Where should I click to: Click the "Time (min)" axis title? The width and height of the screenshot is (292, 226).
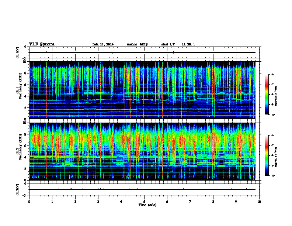(147, 205)
